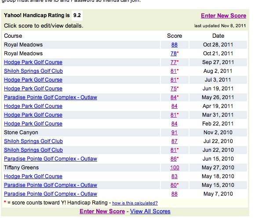The height and width of the screenshot is (222, 273).
Task: Open Paradise Pointe Golf Complex for May 7, 2010
Action: 50,194
